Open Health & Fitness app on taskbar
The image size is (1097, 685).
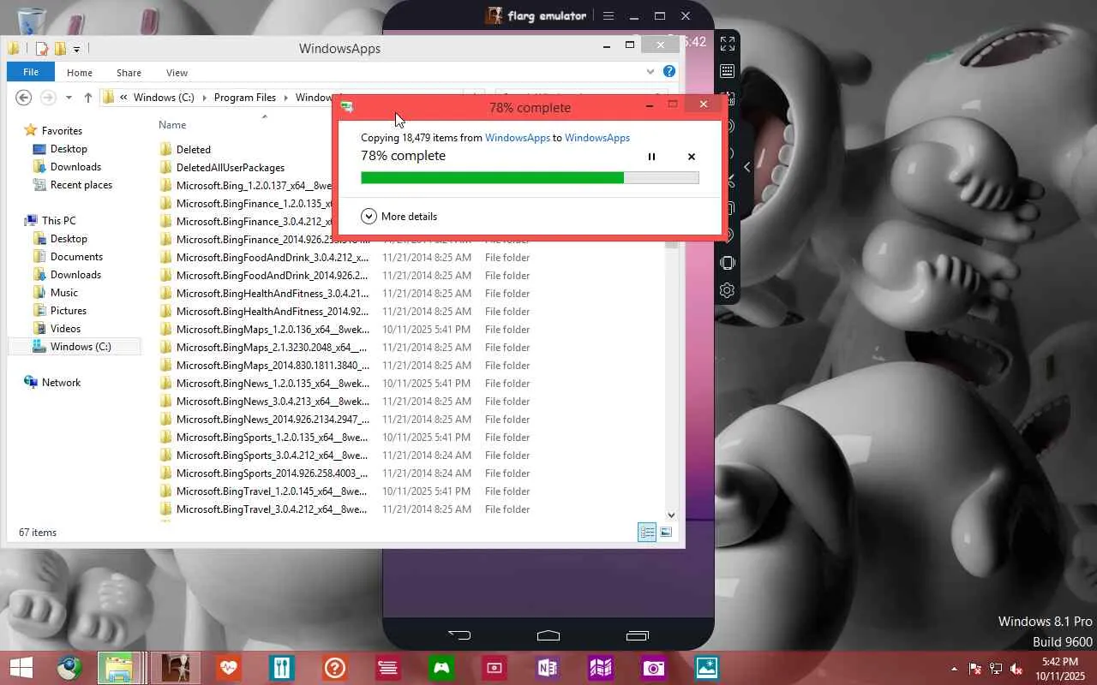coord(228,668)
